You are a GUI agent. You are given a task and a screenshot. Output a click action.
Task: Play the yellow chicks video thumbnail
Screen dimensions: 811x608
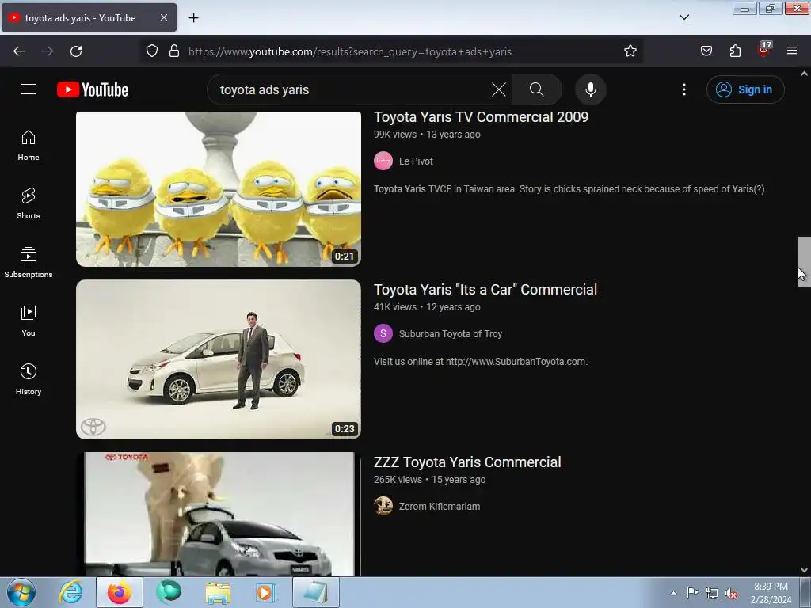point(219,188)
